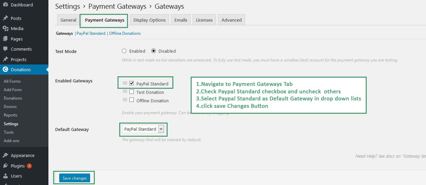Uncheck the PayPal Standard gateway checkbox
The image size is (426, 185).
132,83
